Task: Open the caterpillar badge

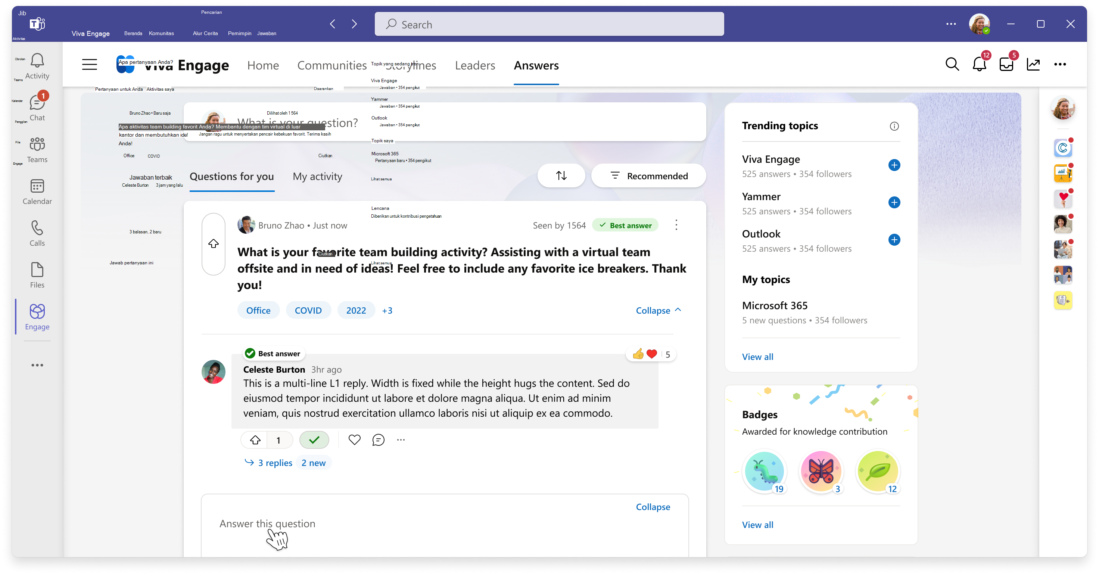Action: (765, 472)
